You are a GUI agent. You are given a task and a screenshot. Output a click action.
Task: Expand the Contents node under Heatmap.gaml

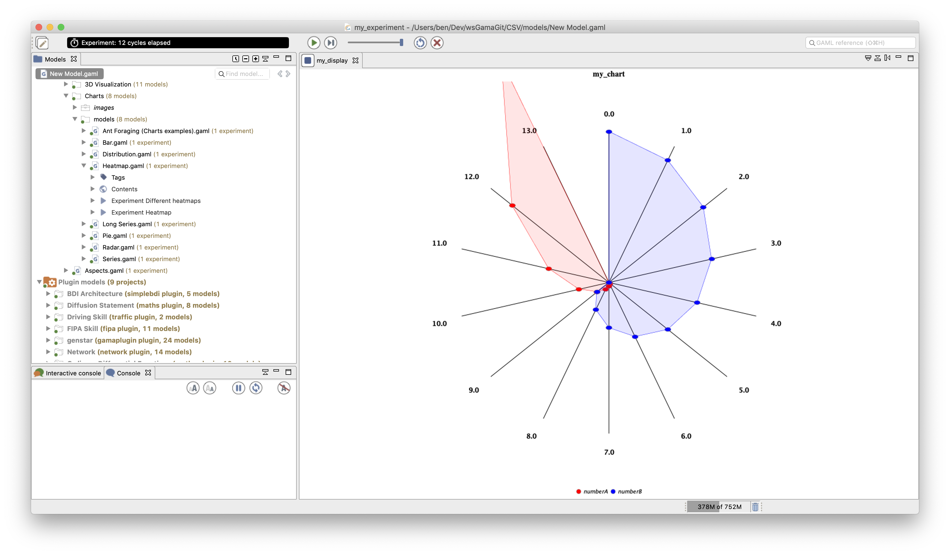(93, 189)
